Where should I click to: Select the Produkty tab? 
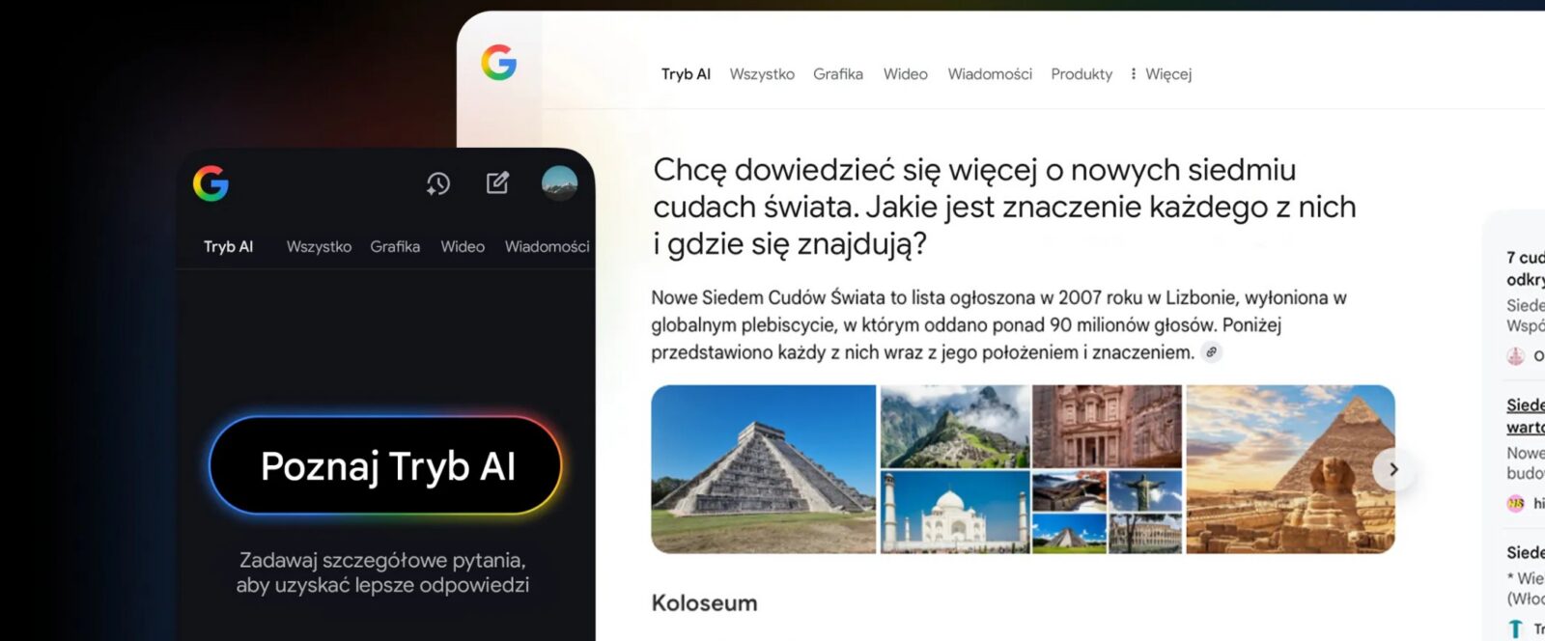pos(1081,74)
